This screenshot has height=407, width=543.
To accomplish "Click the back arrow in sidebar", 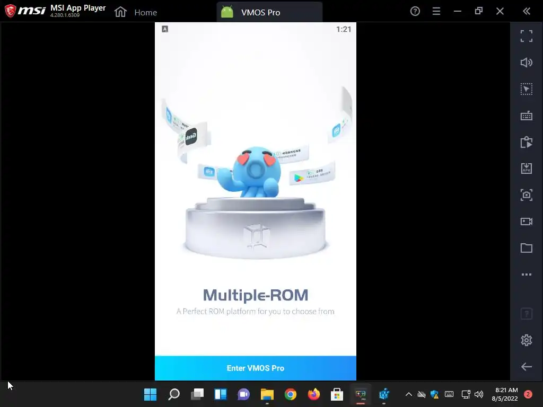I will (x=527, y=367).
